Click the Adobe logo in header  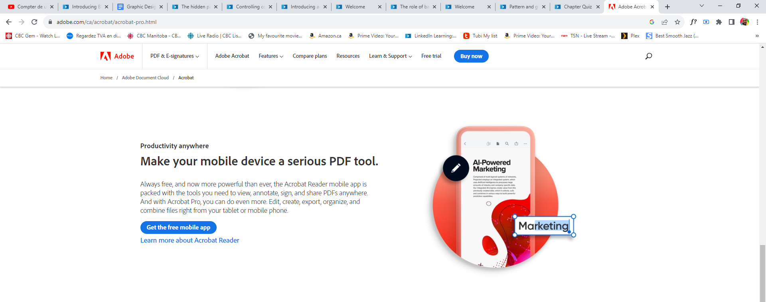pyautogui.click(x=117, y=56)
